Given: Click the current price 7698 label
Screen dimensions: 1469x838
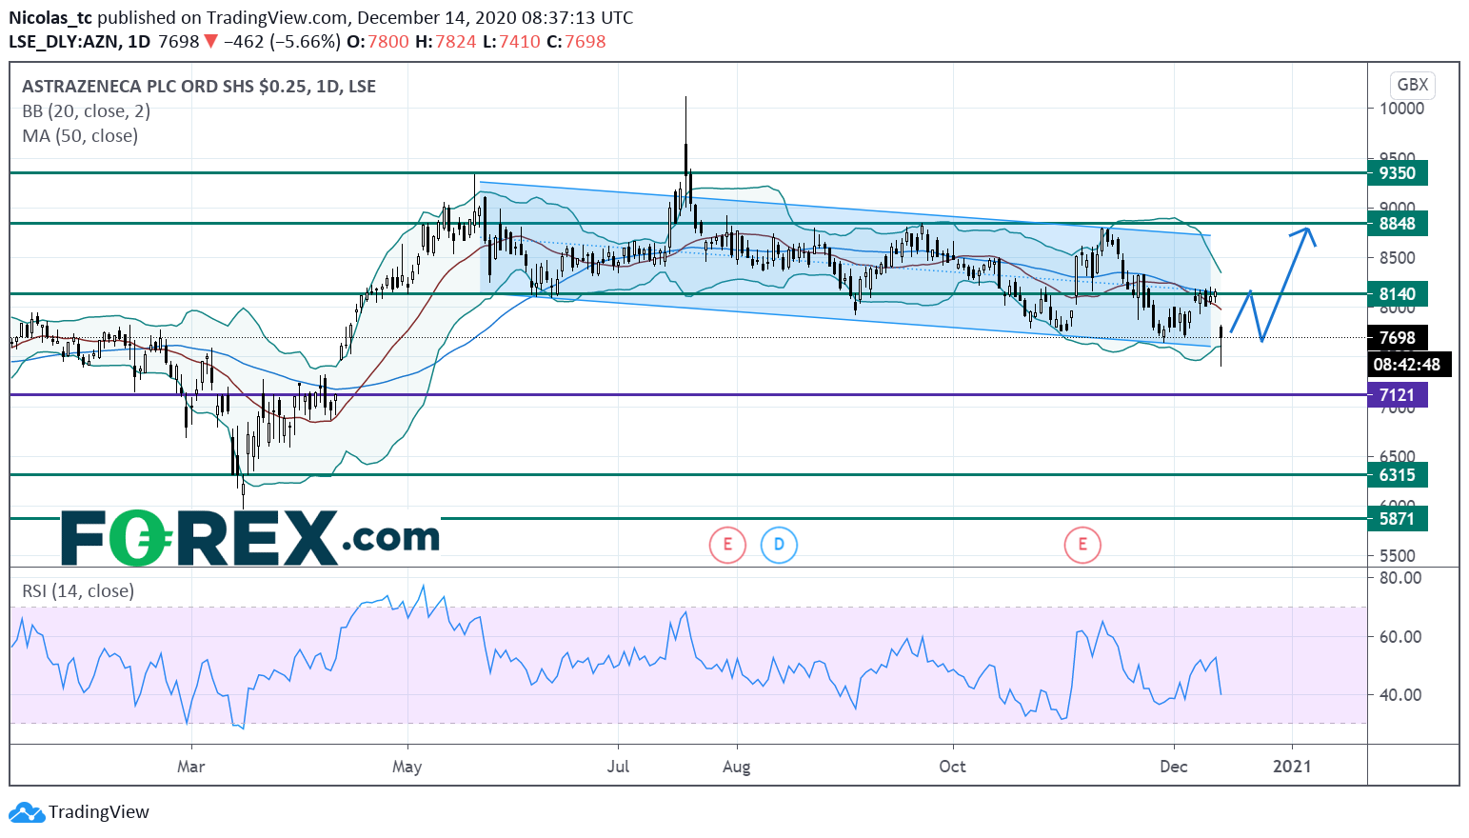Looking at the screenshot, I should click(x=1397, y=338).
